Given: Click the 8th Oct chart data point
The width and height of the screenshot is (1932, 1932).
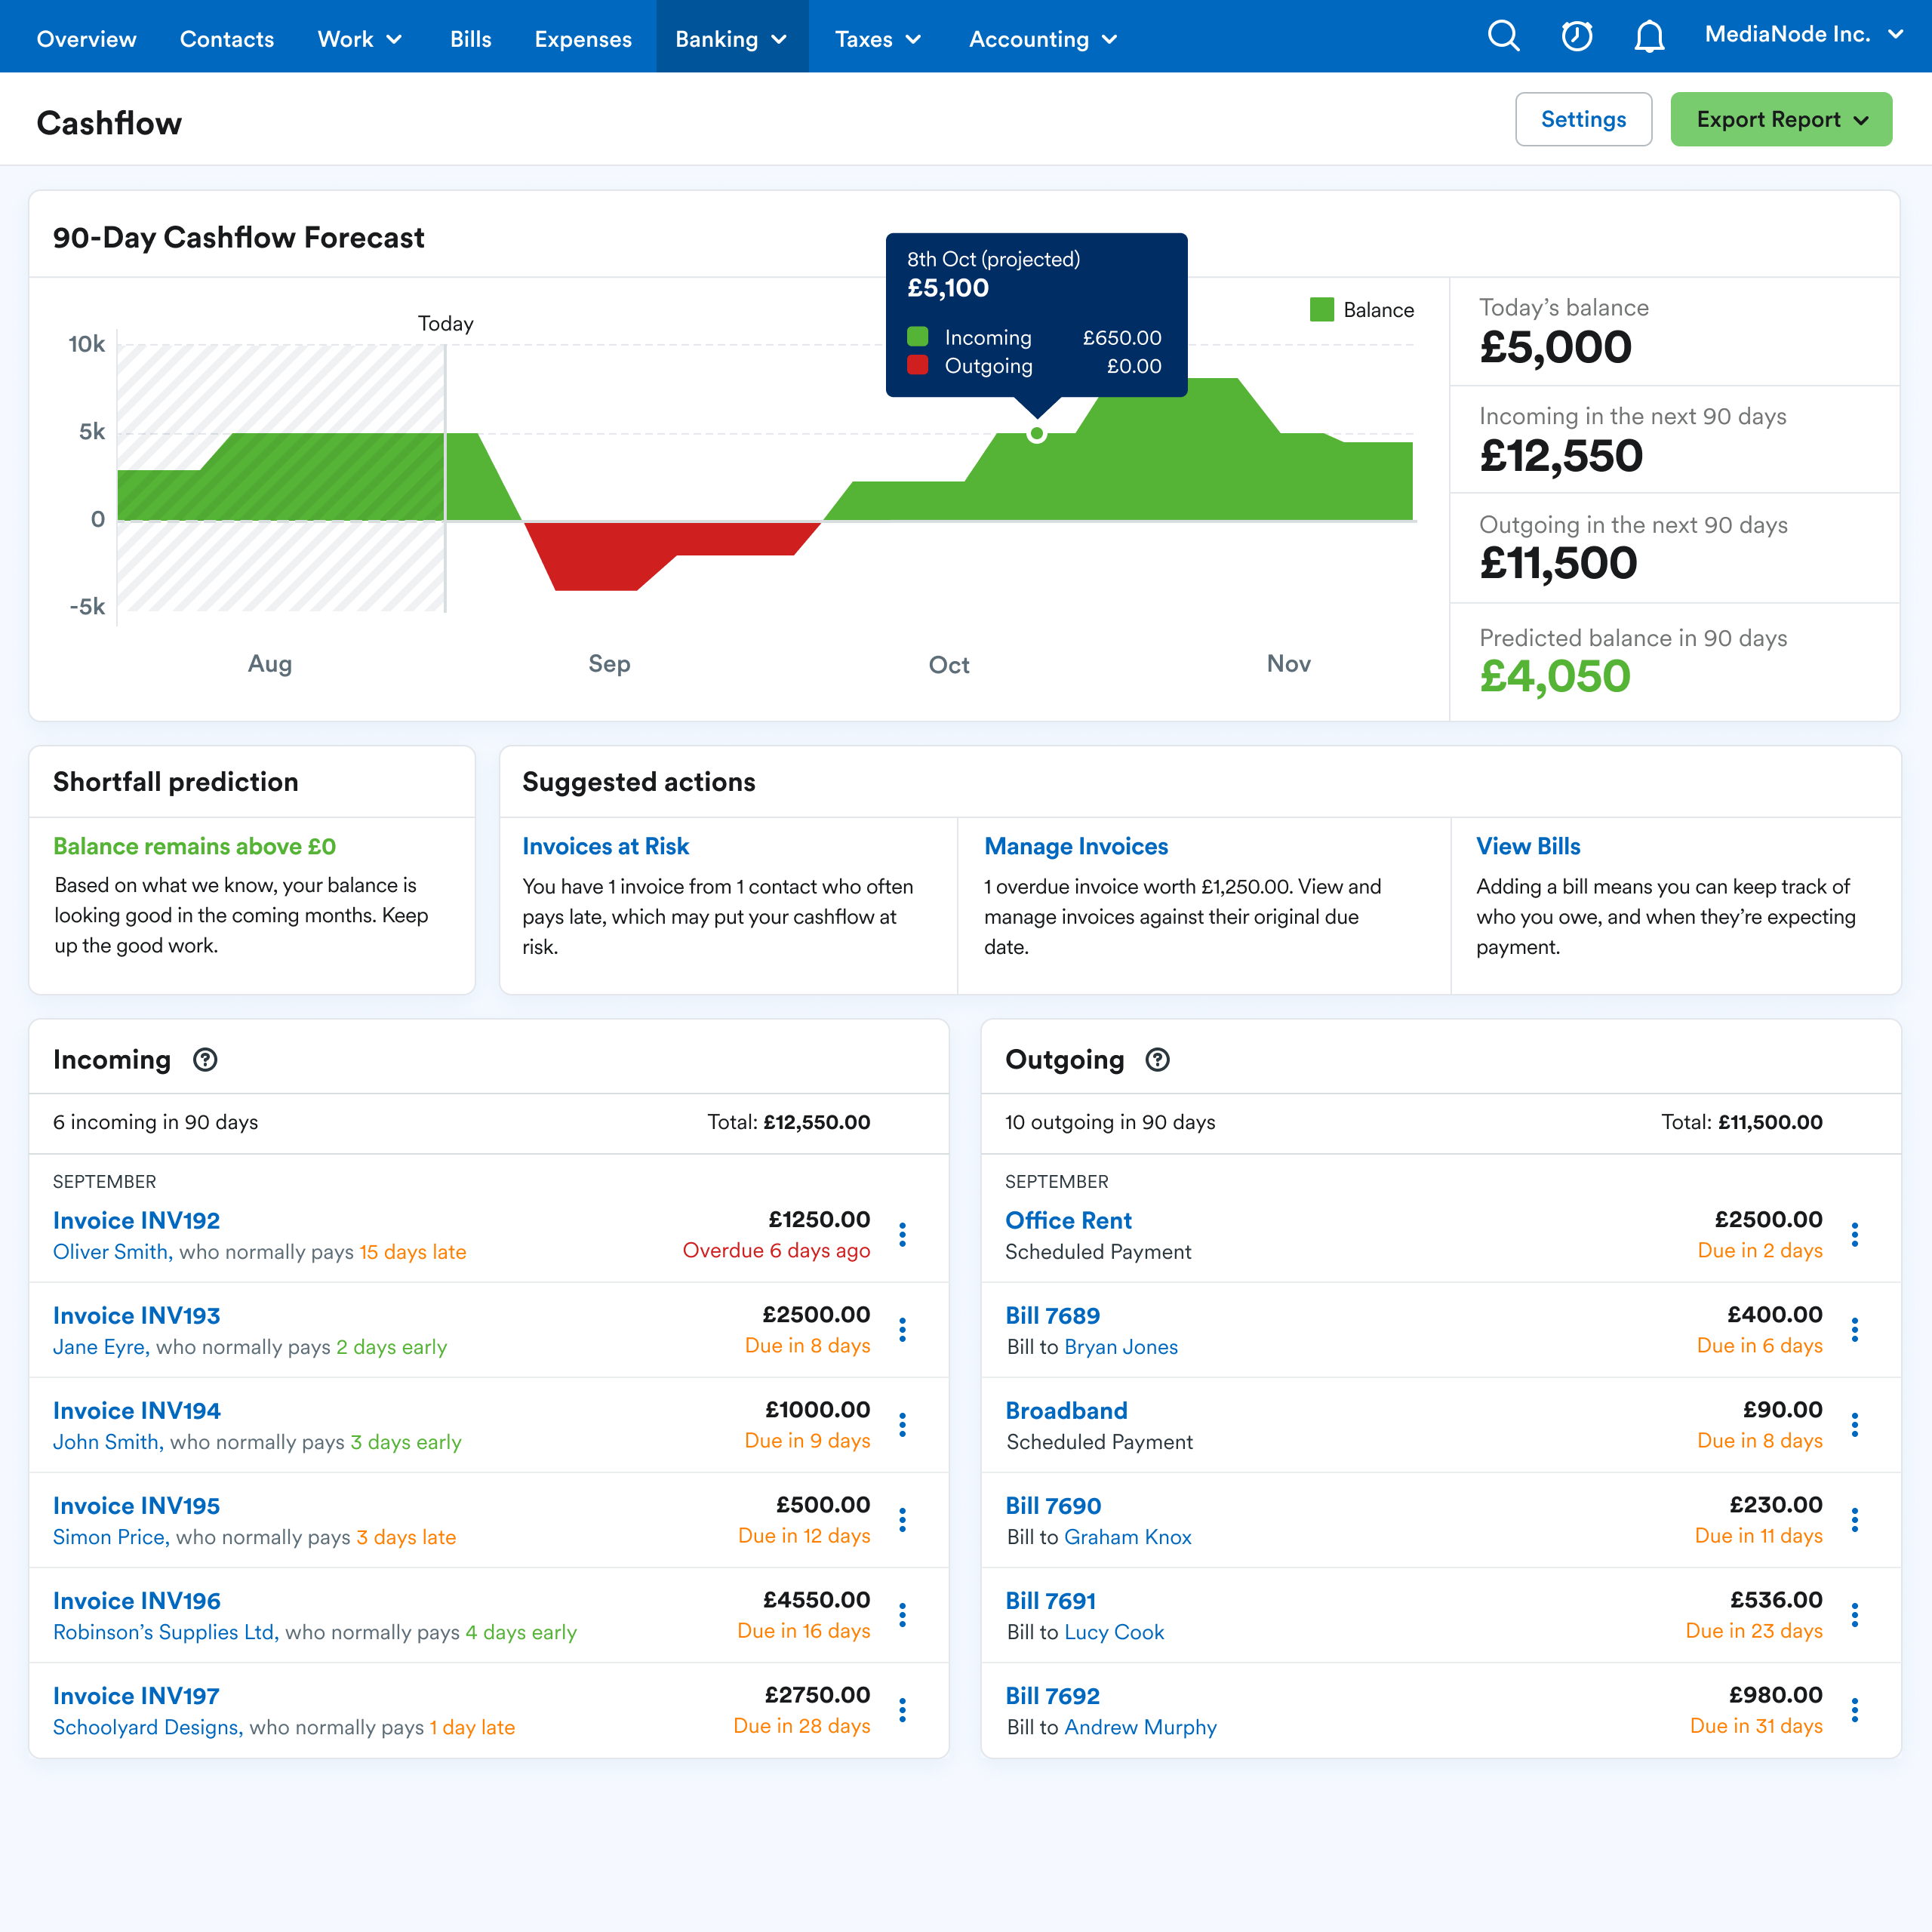Looking at the screenshot, I should click(x=1037, y=434).
